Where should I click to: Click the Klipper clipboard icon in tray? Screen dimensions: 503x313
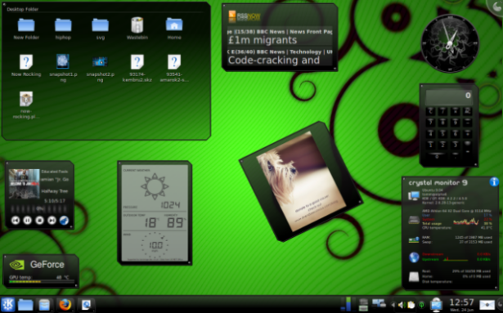[411, 305]
